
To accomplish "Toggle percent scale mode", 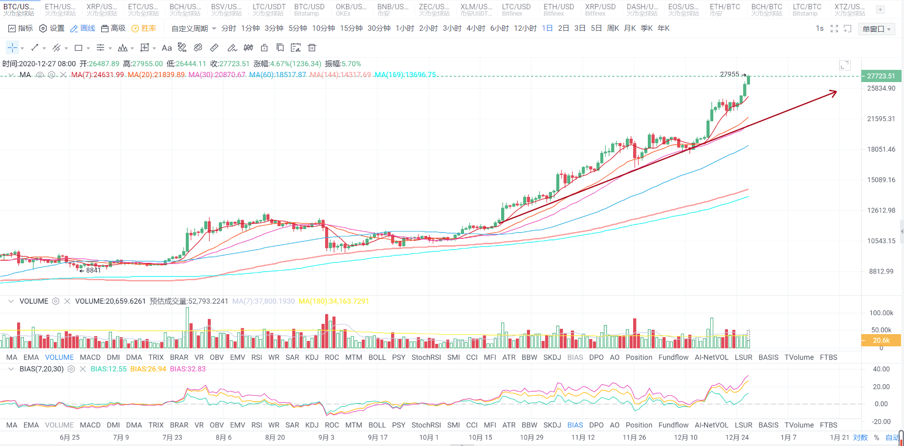I will 877,437.
